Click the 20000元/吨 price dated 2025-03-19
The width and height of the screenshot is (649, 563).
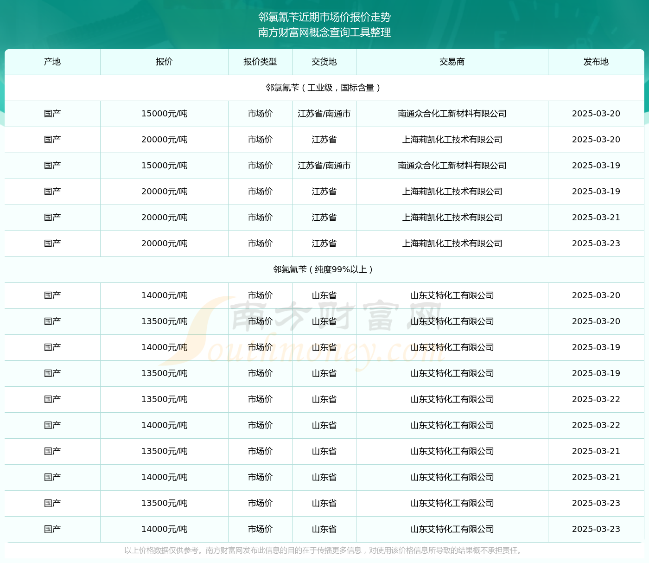(164, 192)
